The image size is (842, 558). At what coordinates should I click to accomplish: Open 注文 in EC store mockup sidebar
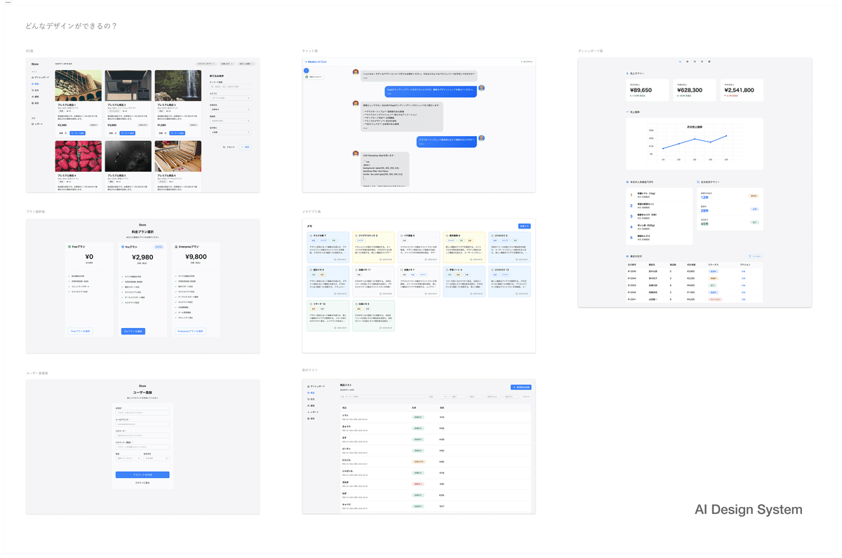(x=35, y=90)
